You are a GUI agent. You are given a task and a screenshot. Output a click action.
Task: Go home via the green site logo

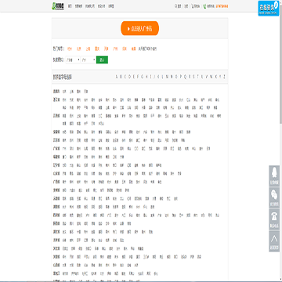click(58, 6)
